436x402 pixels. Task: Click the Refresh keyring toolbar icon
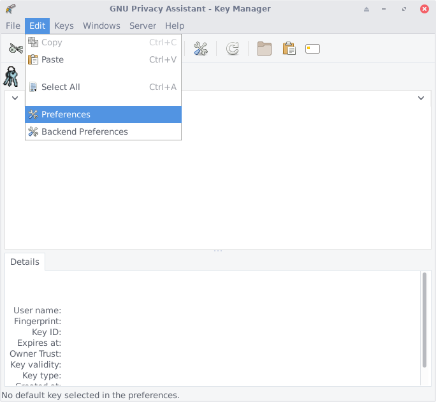point(233,48)
